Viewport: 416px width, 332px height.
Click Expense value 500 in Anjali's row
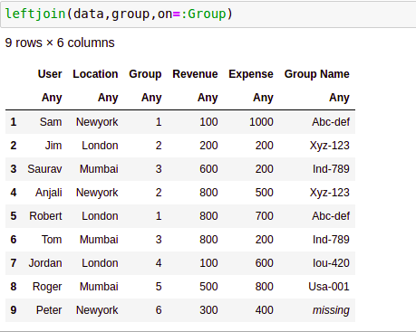pos(265,193)
